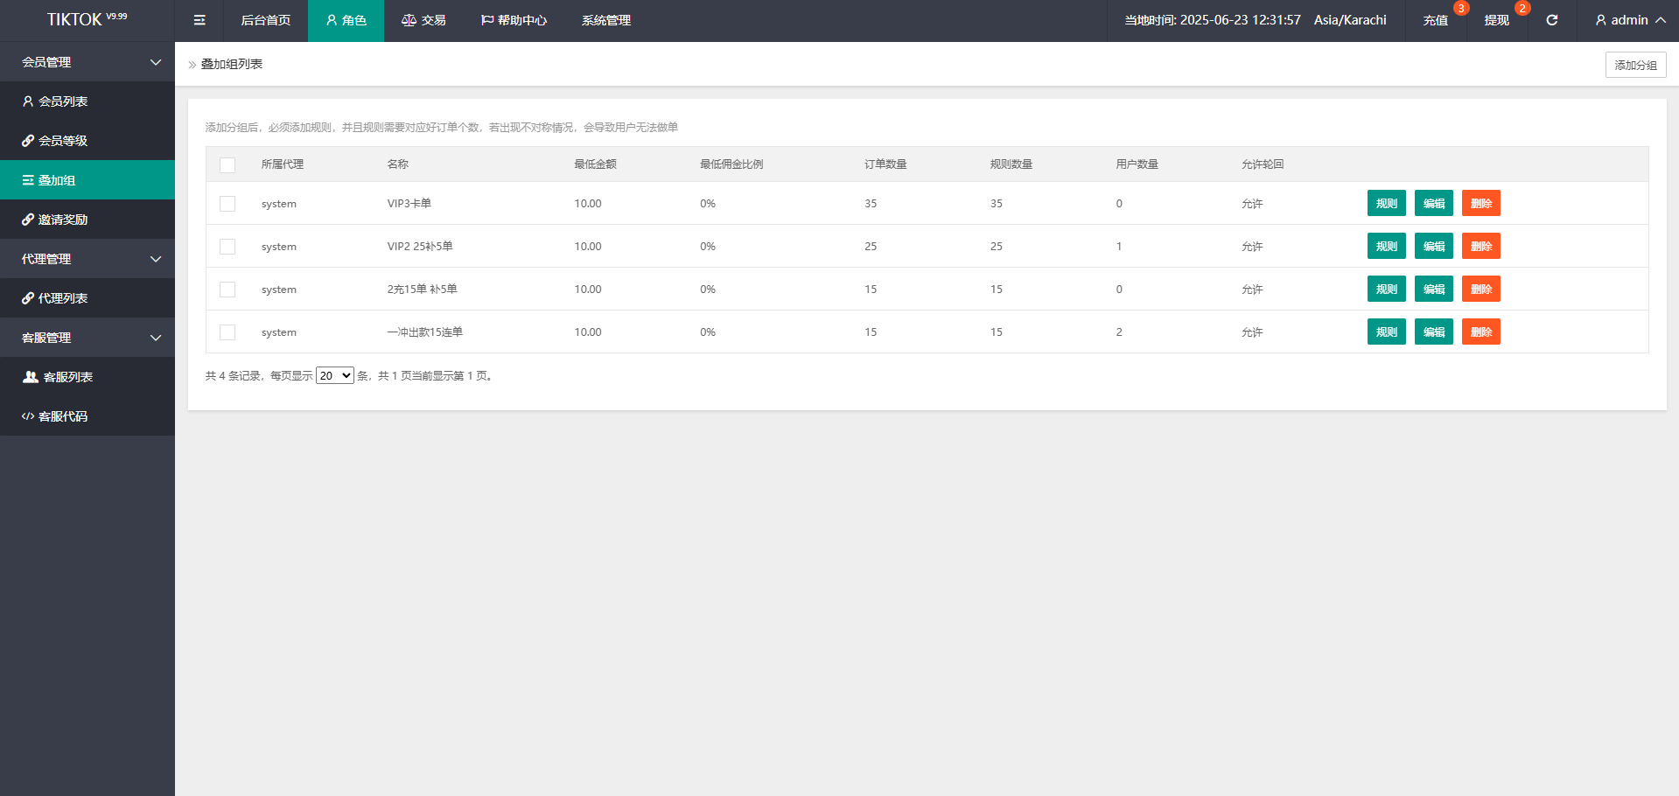Open the per-page count dropdown showing 20
Screen dimensions: 1679x796
(334, 375)
